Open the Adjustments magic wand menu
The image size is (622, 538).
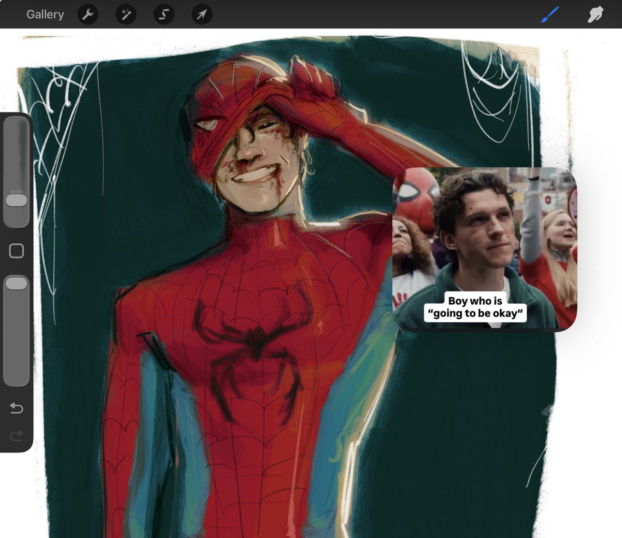126,15
